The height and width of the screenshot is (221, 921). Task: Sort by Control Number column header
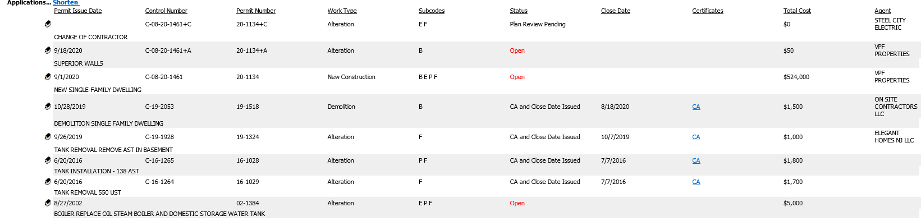(166, 11)
